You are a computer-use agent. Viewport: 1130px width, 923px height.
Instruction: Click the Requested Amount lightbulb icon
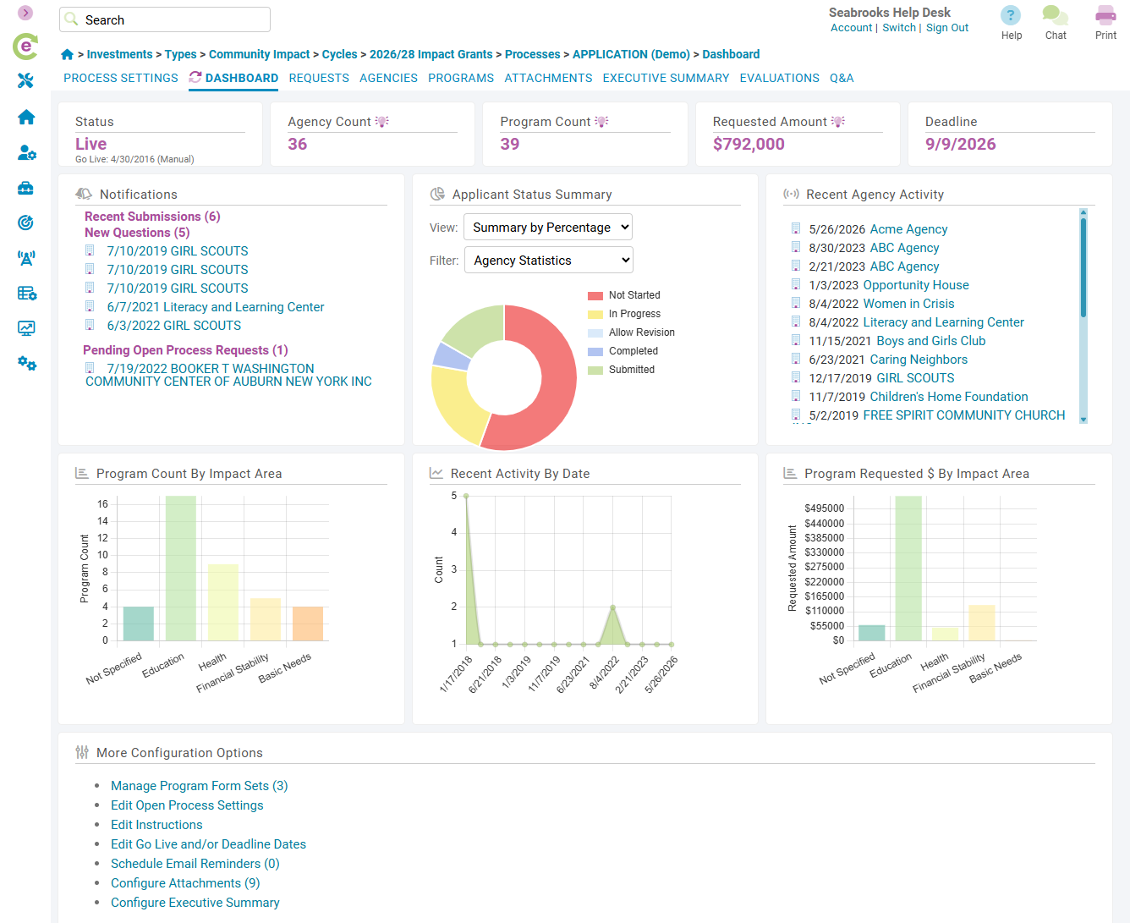coord(838,122)
